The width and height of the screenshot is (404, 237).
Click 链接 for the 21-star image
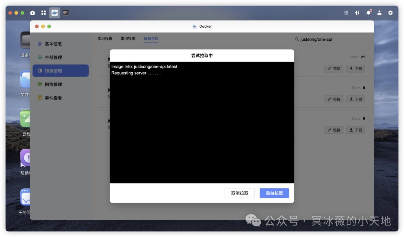[334, 68]
